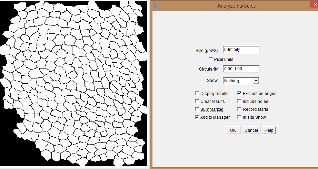Tick the Clear results checkbox

click(197, 102)
